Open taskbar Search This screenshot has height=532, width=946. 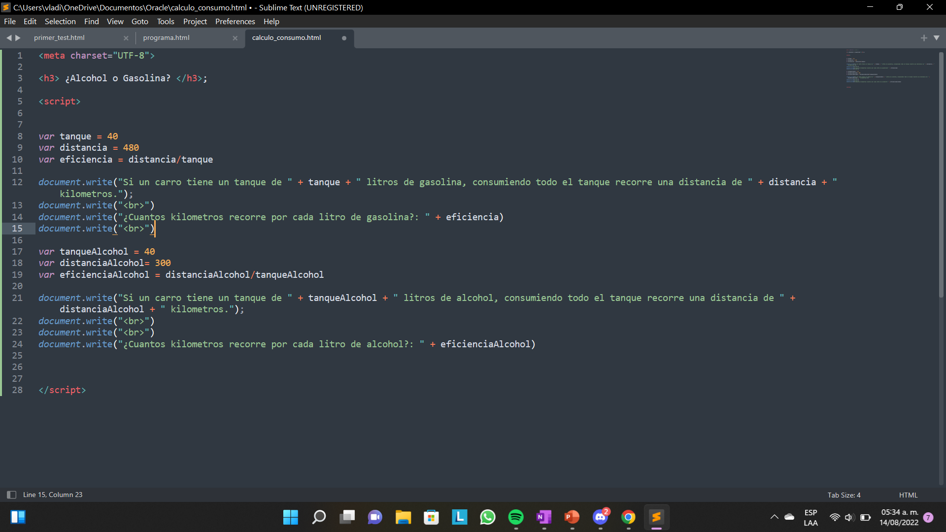319,517
